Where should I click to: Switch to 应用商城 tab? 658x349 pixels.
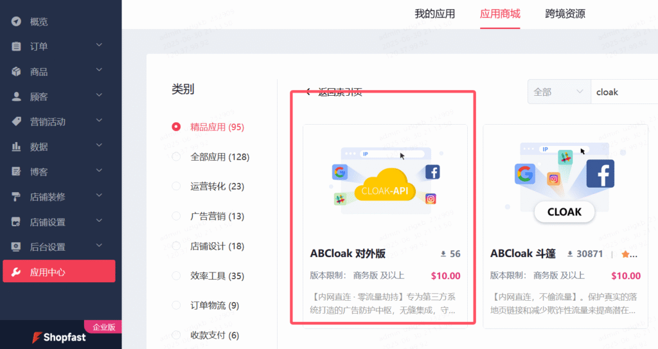coord(500,14)
